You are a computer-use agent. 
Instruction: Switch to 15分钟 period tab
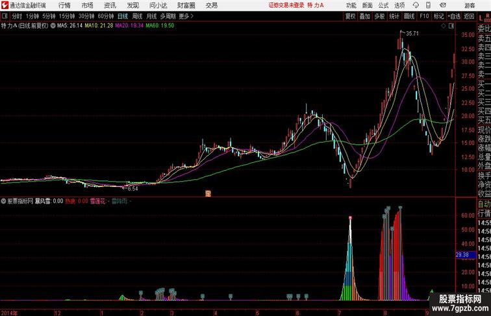click(x=67, y=16)
